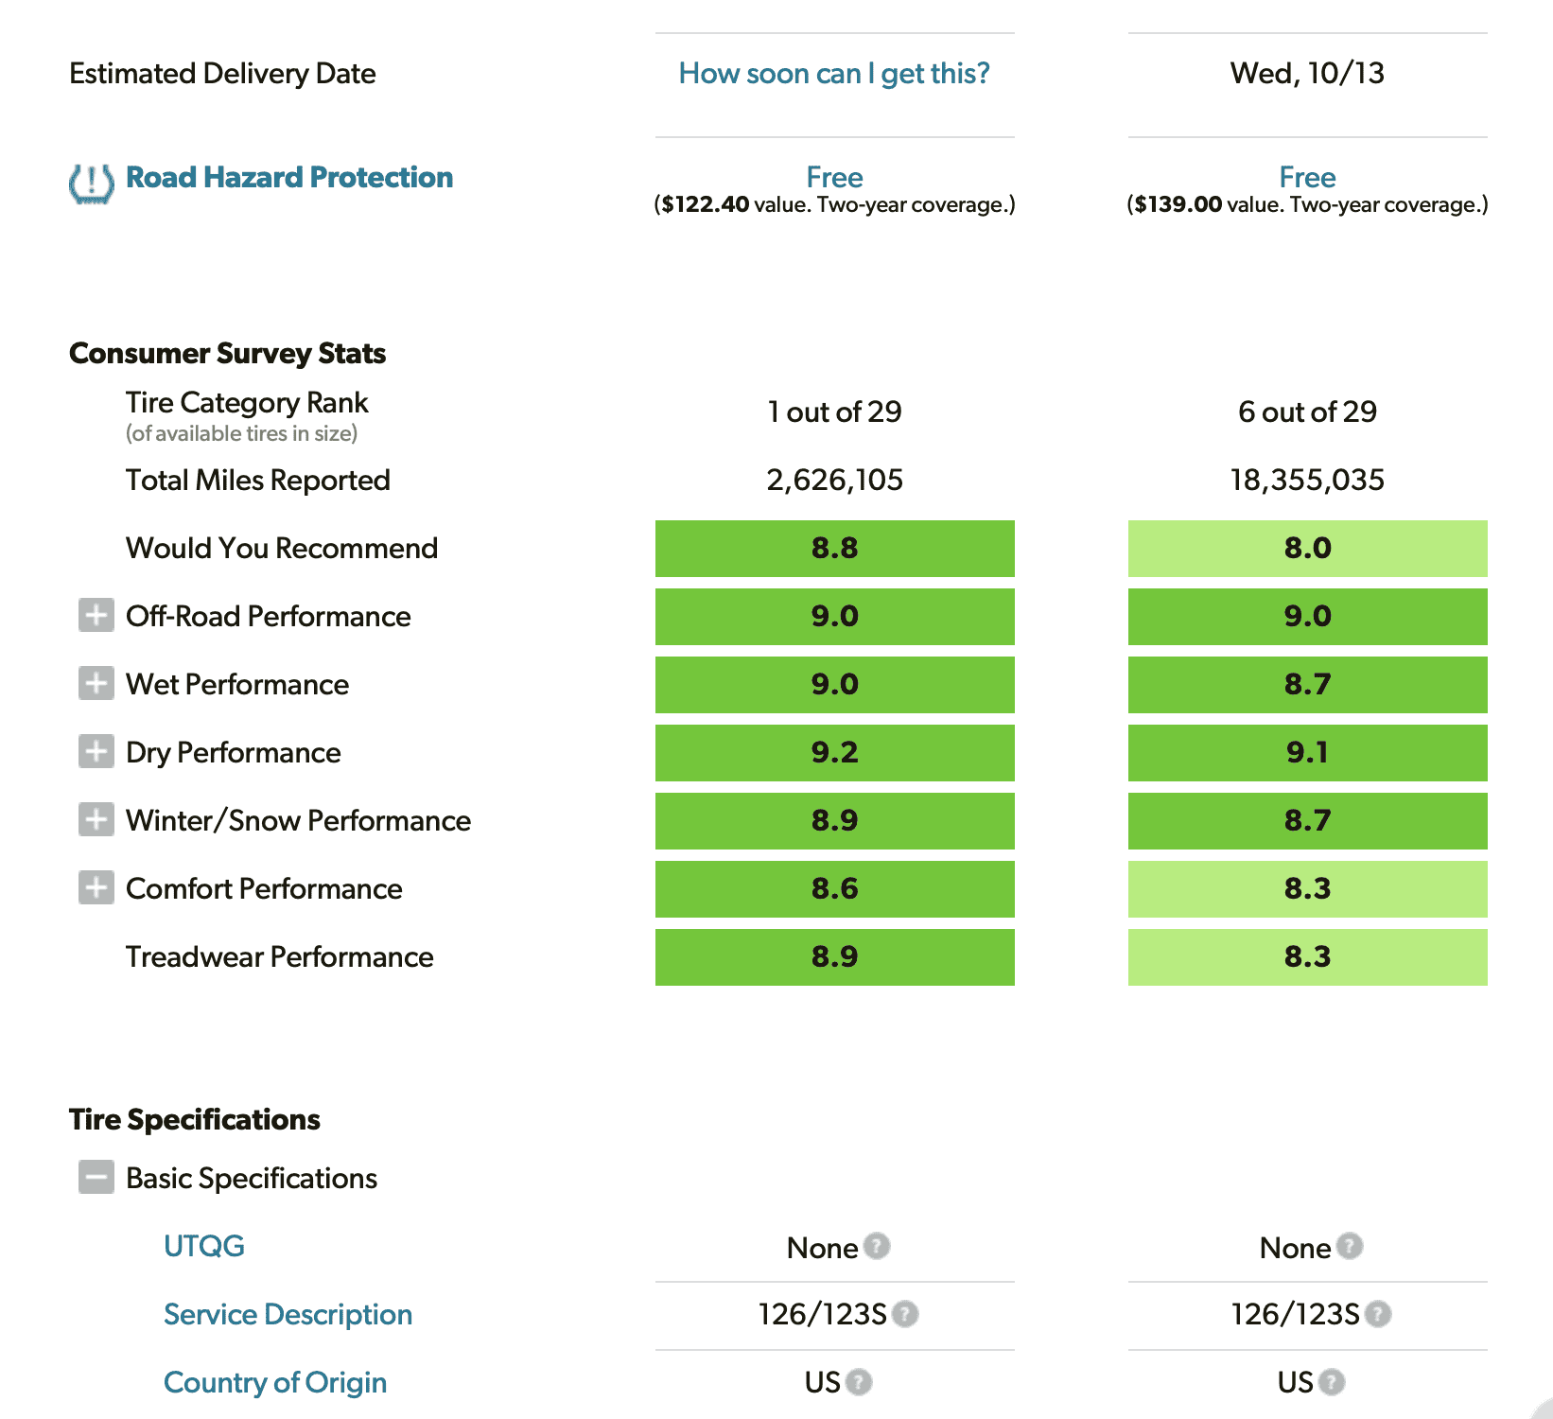The width and height of the screenshot is (1553, 1419).
Task: Expand Dry Performance ratings
Action: point(96,751)
